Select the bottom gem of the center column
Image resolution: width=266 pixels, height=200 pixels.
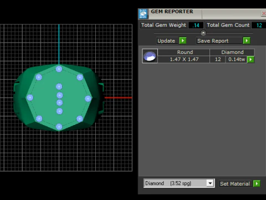(59, 111)
